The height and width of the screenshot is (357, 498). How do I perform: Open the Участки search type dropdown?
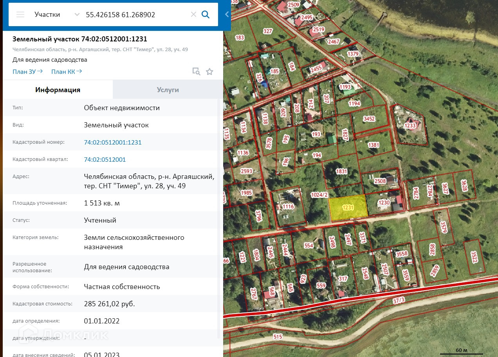56,14
